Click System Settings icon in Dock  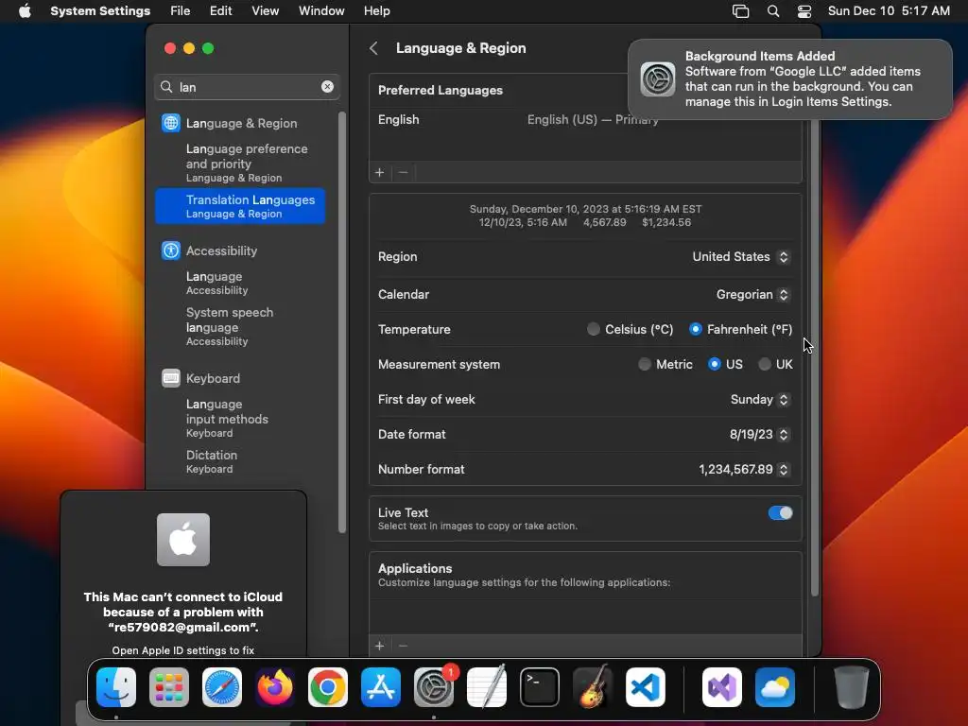tap(434, 687)
